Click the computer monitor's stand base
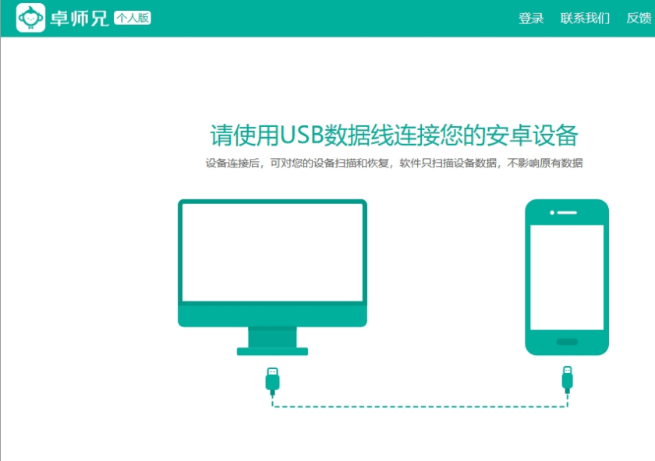This screenshot has height=461, width=655. (271, 352)
